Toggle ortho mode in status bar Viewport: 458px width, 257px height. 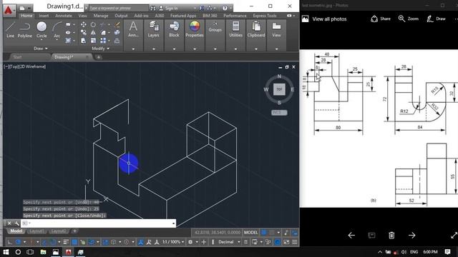point(9,242)
